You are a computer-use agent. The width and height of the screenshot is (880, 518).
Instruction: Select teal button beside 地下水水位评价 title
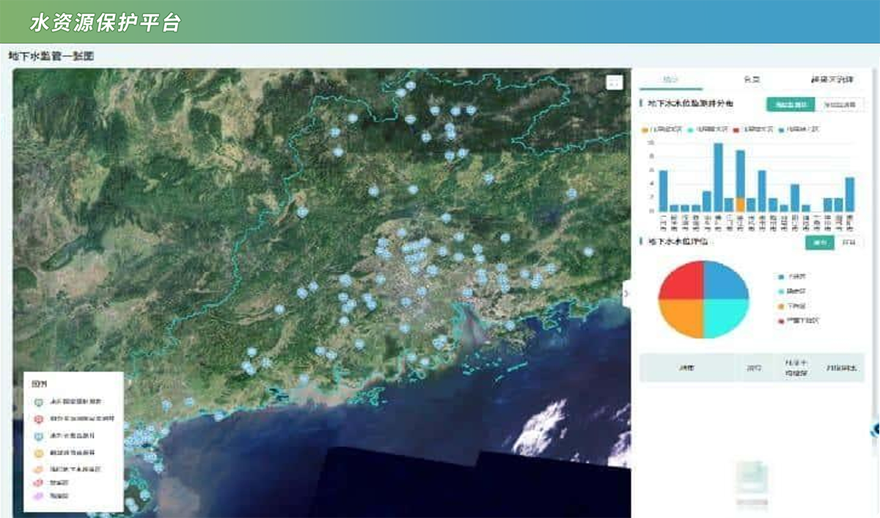pyautogui.click(x=819, y=242)
